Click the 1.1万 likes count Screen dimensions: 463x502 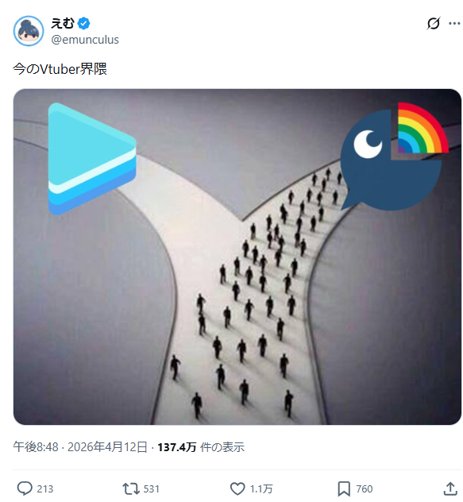(261, 488)
